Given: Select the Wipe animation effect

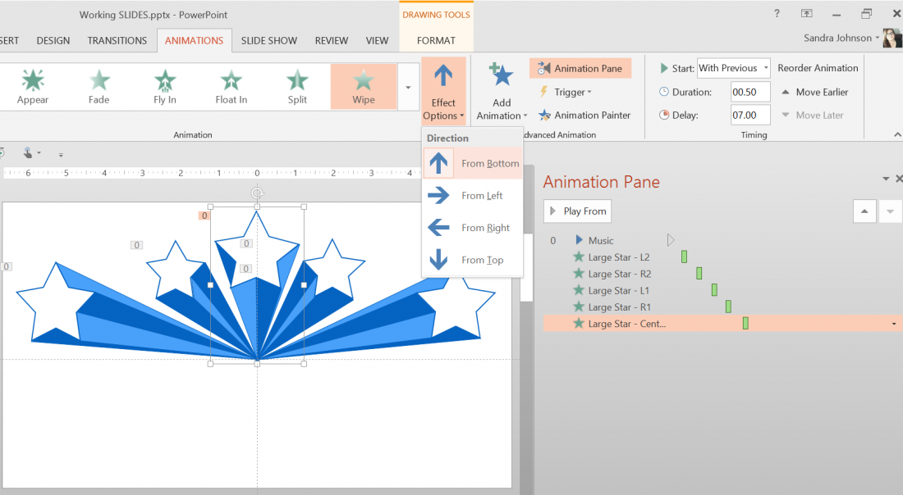Looking at the screenshot, I should 363,86.
